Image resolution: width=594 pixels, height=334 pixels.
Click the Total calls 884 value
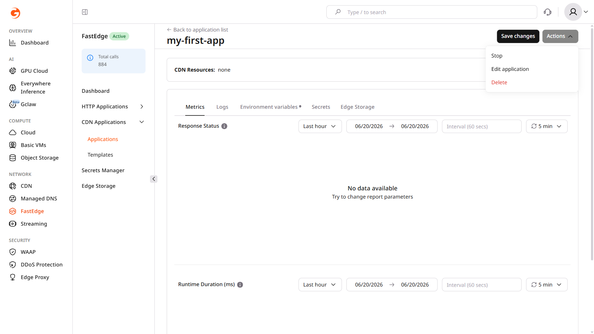coord(102,65)
